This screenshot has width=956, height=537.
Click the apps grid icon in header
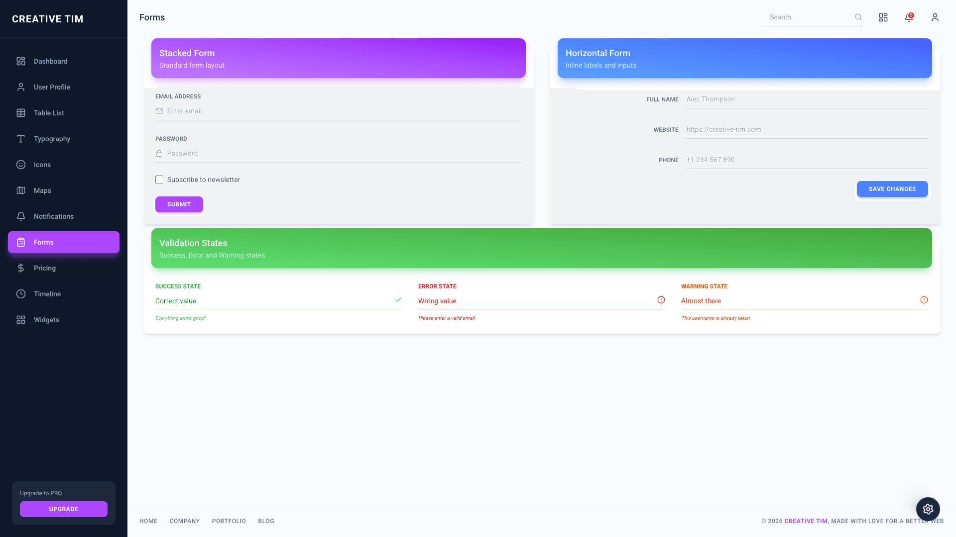(x=883, y=17)
